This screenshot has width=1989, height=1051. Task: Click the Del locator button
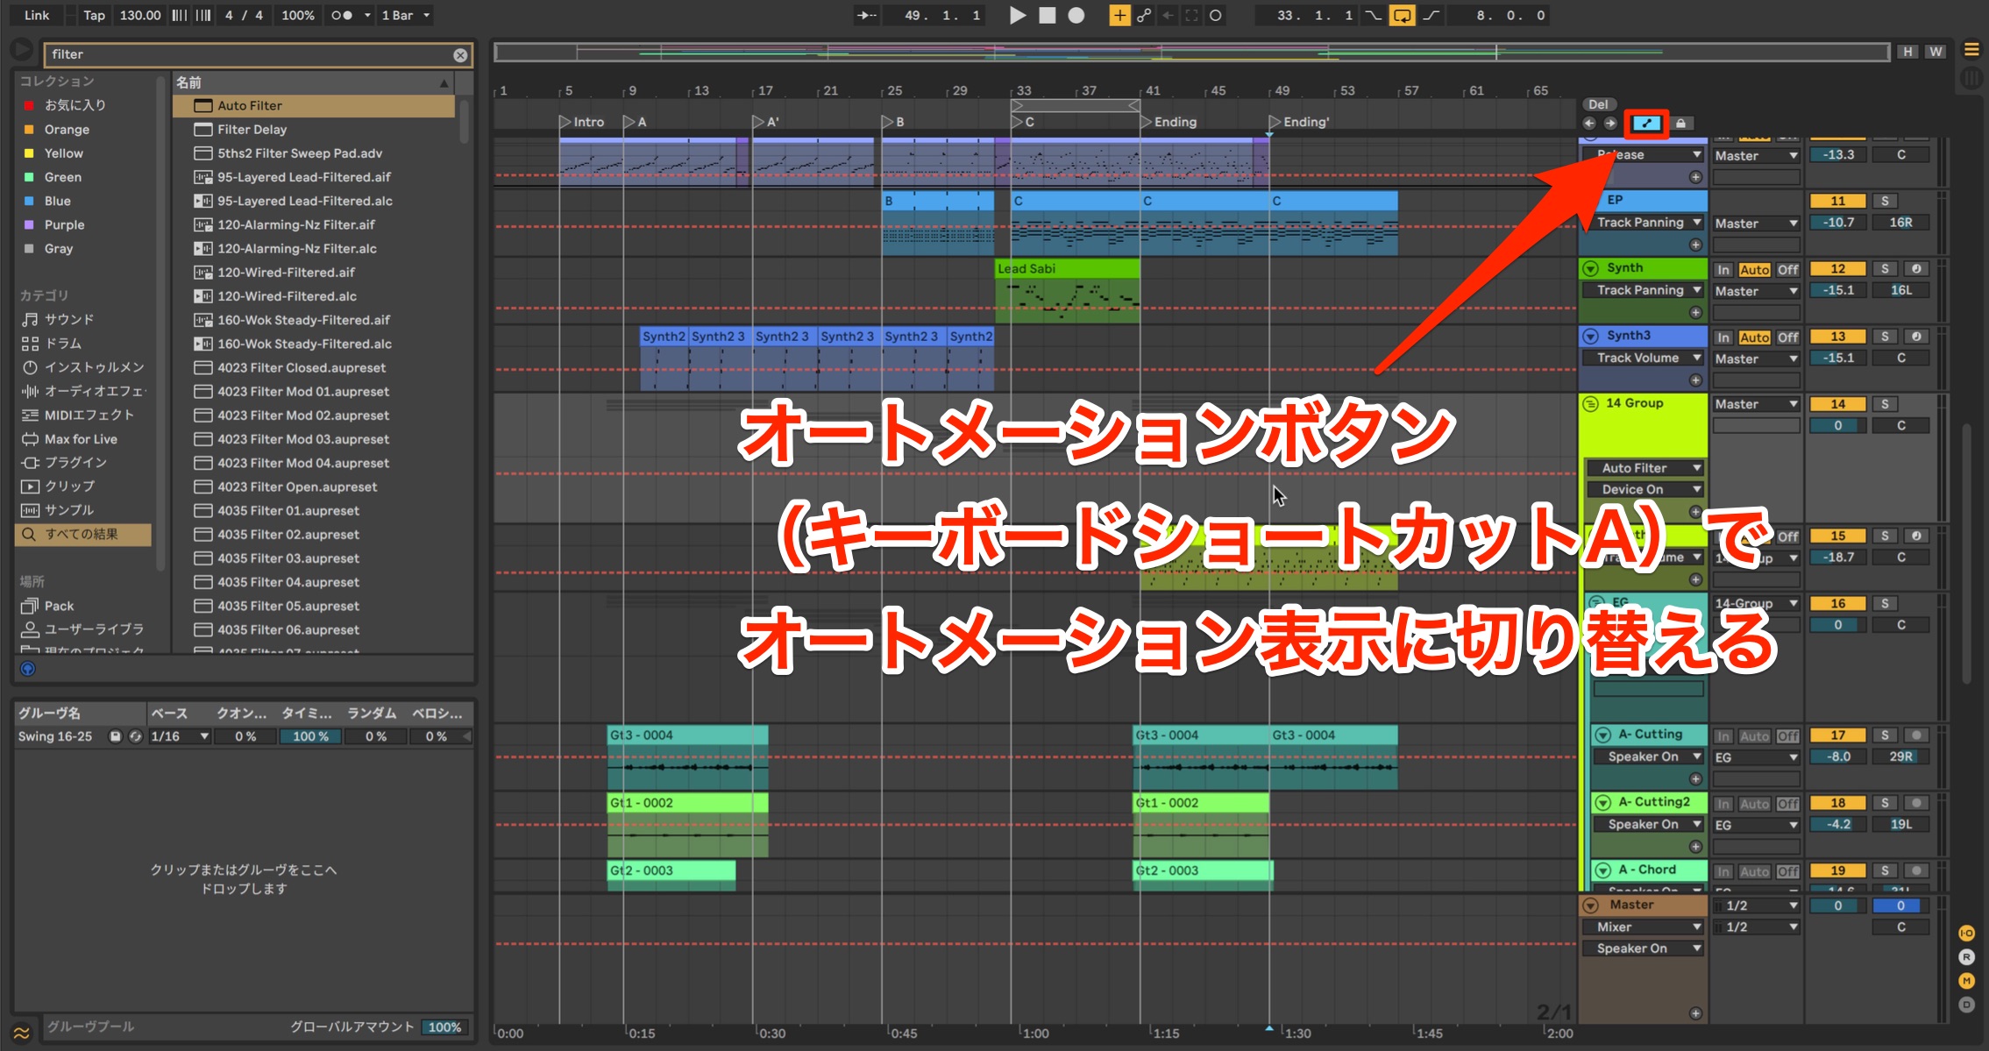(x=1599, y=104)
